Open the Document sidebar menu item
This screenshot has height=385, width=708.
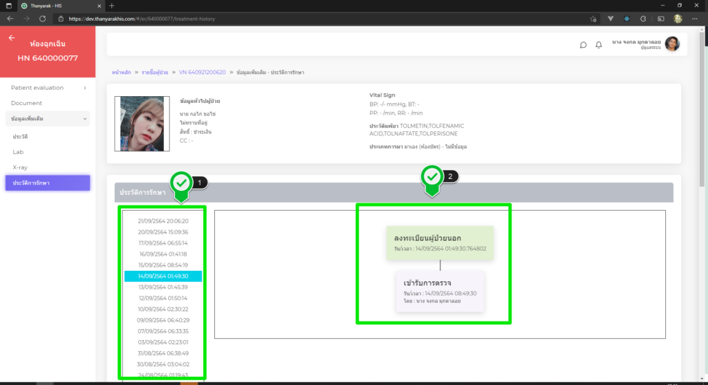tap(26, 103)
